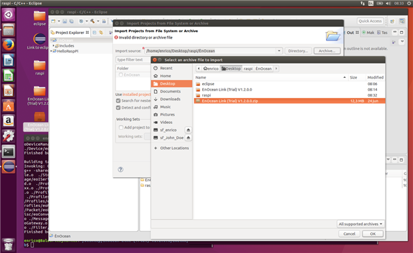Open Other Locations in file chooser

[171, 148]
